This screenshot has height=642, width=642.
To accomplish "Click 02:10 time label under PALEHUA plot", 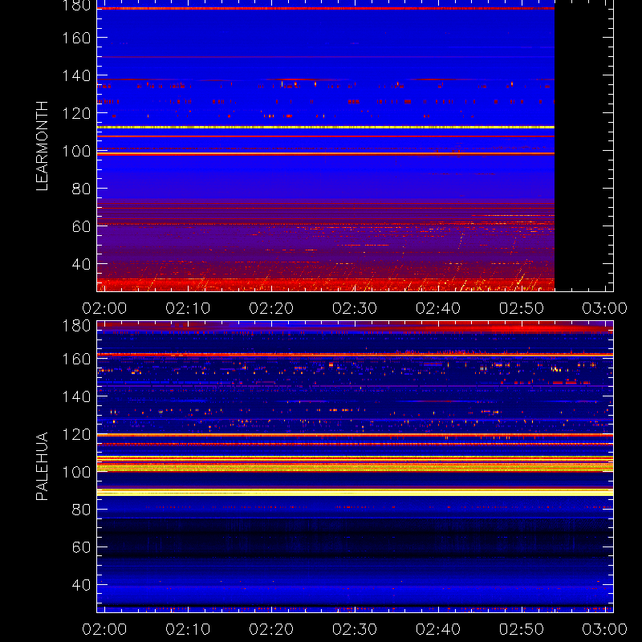I will (188, 629).
